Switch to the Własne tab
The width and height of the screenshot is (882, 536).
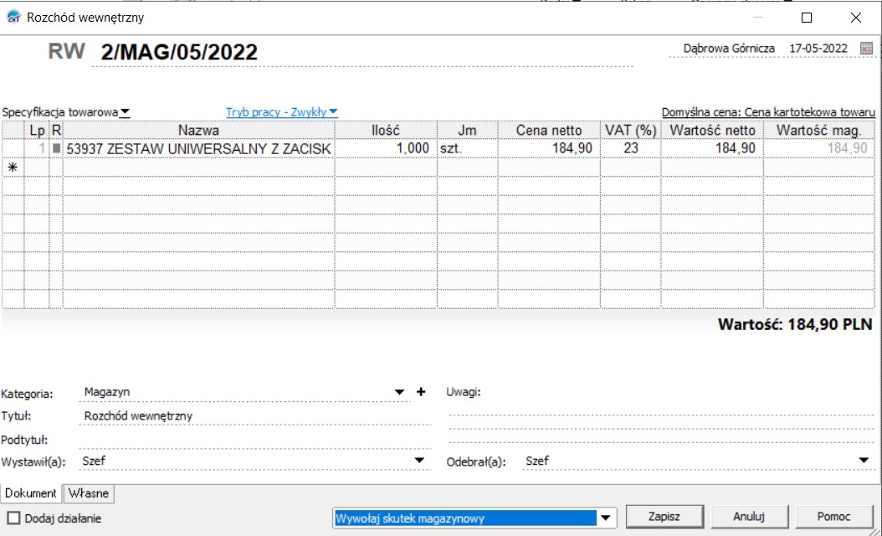(x=88, y=493)
